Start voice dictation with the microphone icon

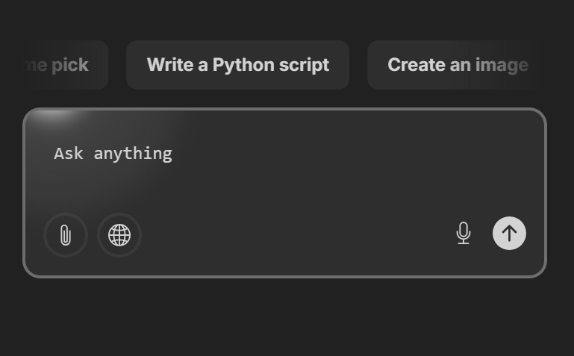(464, 233)
